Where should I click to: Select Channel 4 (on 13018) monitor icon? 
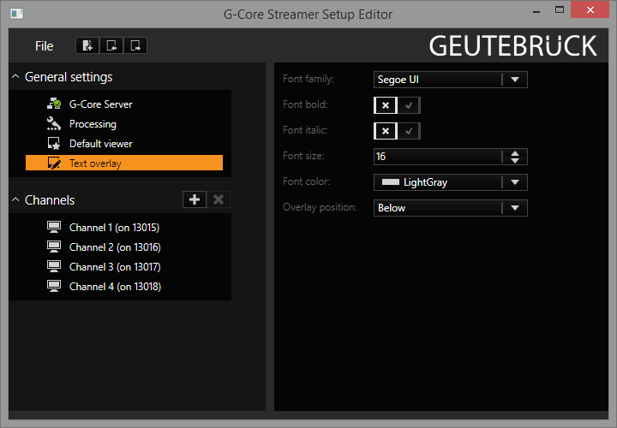click(54, 286)
